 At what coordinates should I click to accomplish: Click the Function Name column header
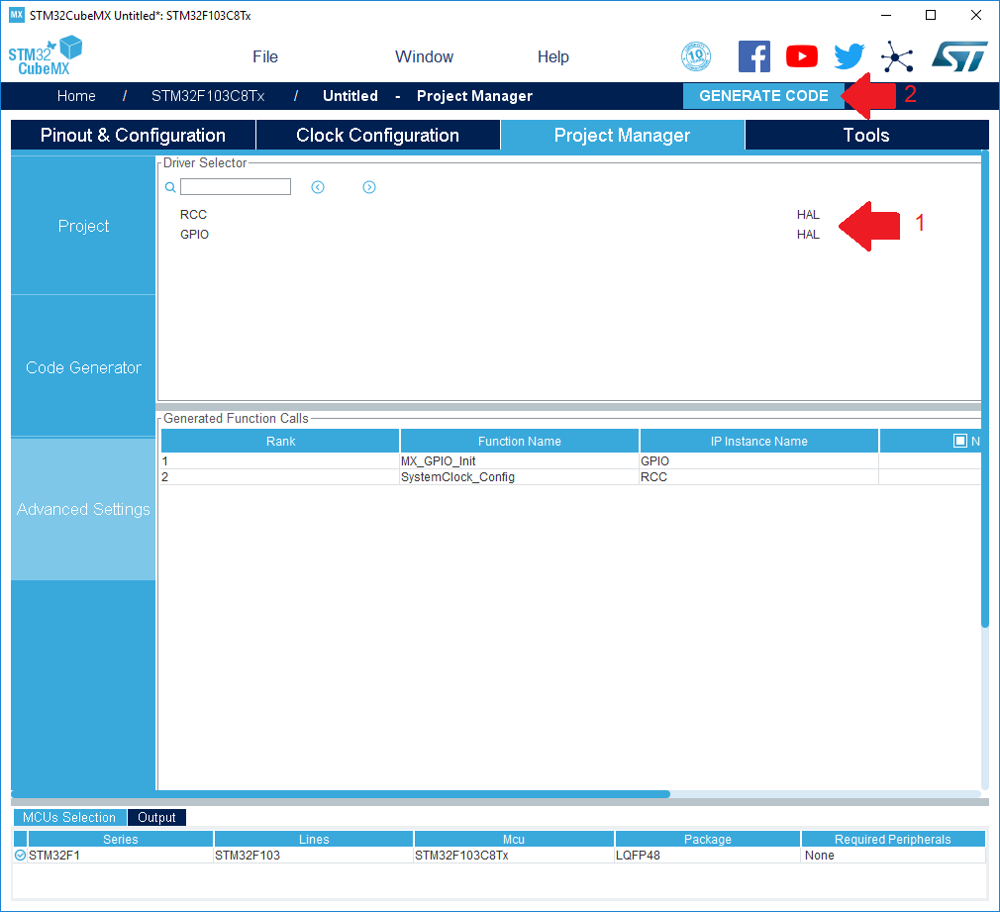point(519,441)
